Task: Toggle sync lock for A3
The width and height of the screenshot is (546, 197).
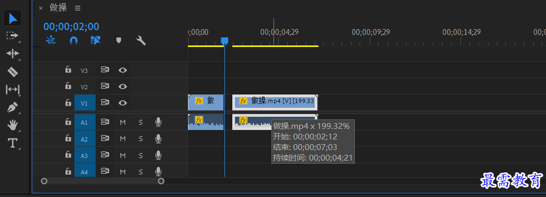Action: coord(105,155)
